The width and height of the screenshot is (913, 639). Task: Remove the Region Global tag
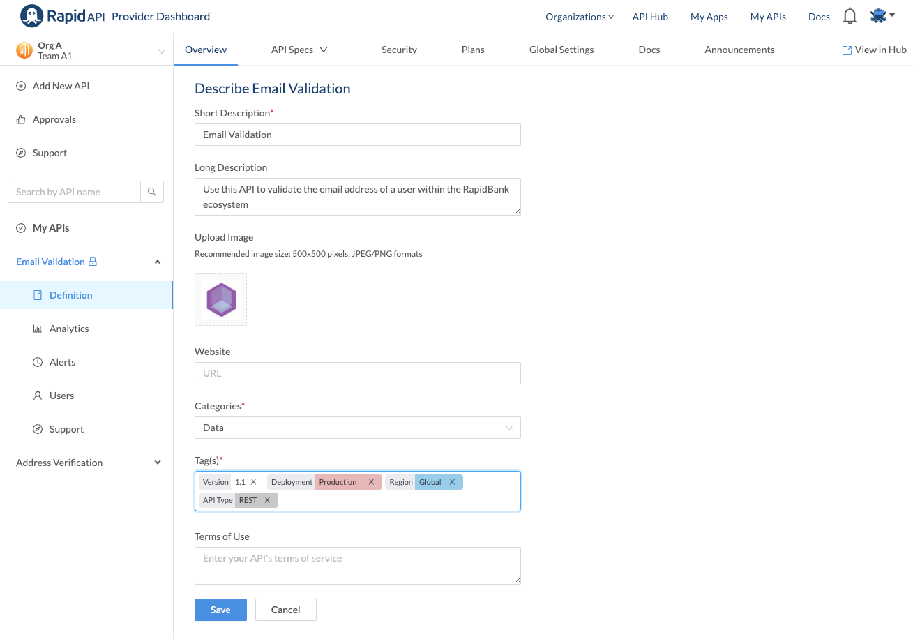(x=452, y=482)
